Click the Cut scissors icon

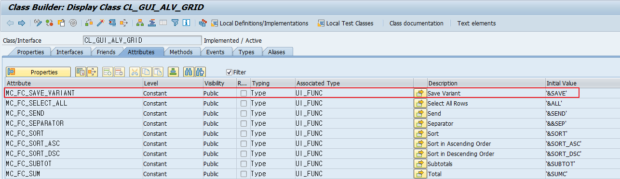coord(135,72)
